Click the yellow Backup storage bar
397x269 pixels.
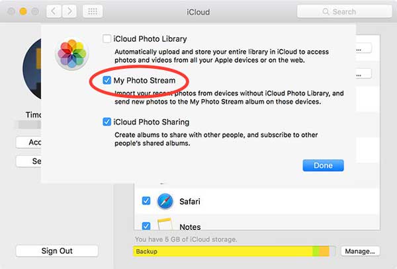click(222, 251)
